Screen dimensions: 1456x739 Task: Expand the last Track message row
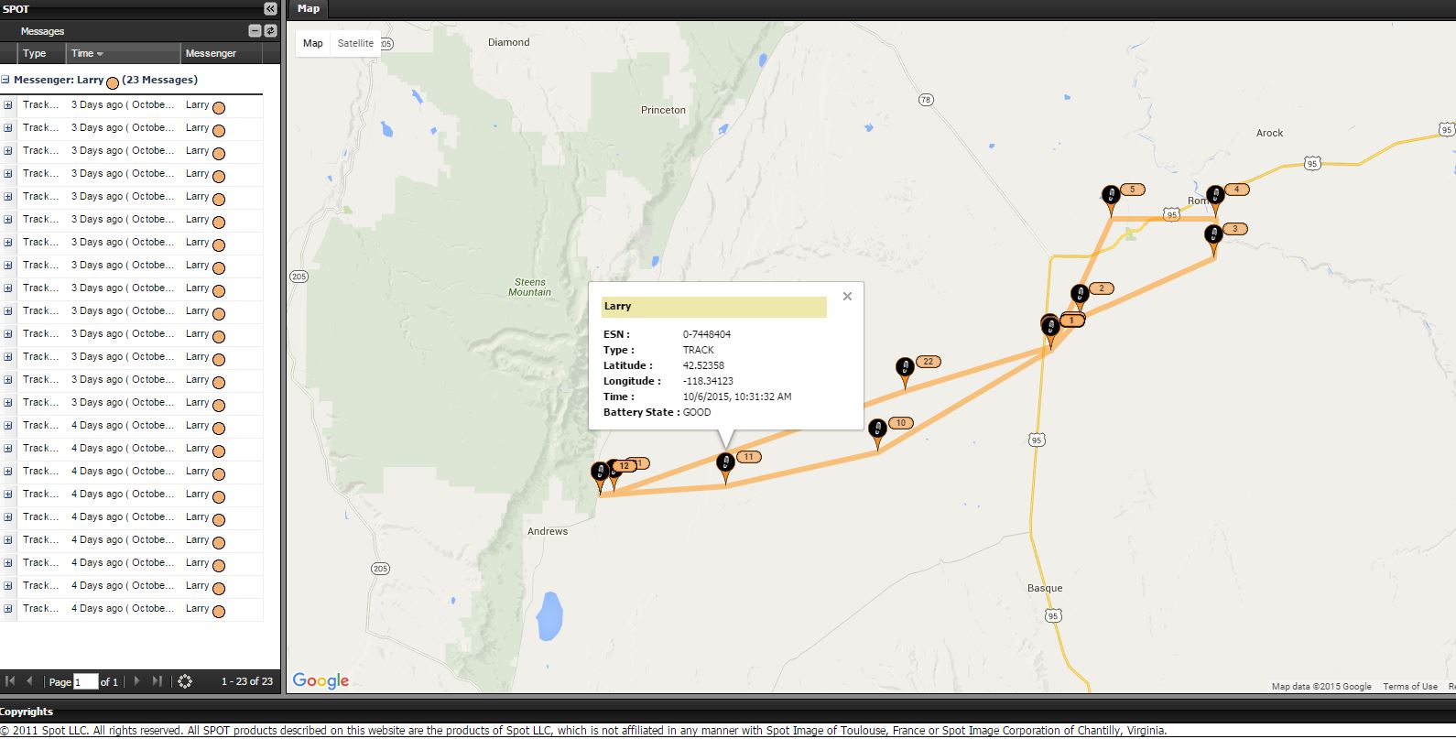click(x=8, y=609)
